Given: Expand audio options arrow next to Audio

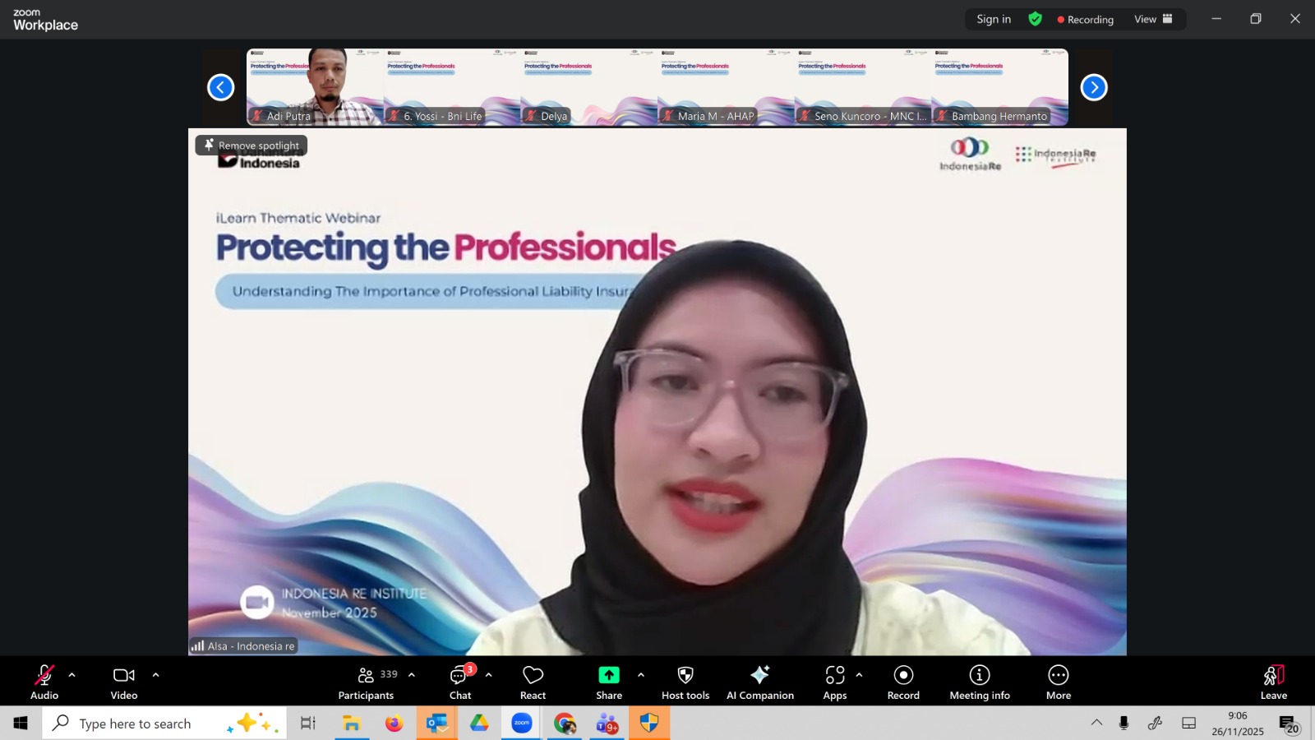Looking at the screenshot, I should point(72,675).
